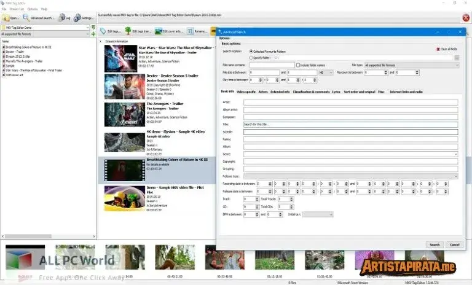Select the Breathtaking Colors of Nature entry
Image resolution: width=472 pixels, height=285 pixels.
coord(157,170)
